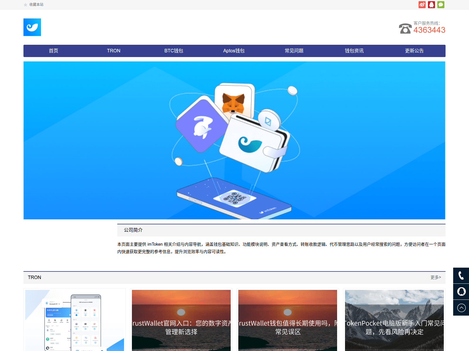Click the 更新公告 navigation item

[x=414, y=51]
